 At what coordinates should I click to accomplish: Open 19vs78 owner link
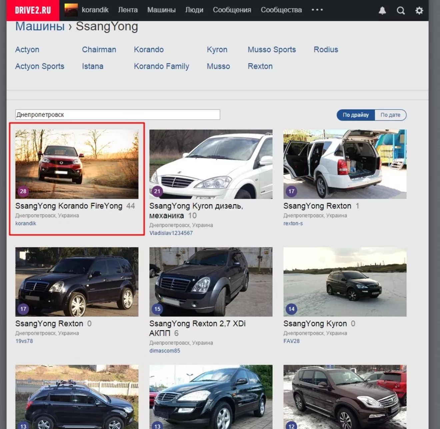24,341
